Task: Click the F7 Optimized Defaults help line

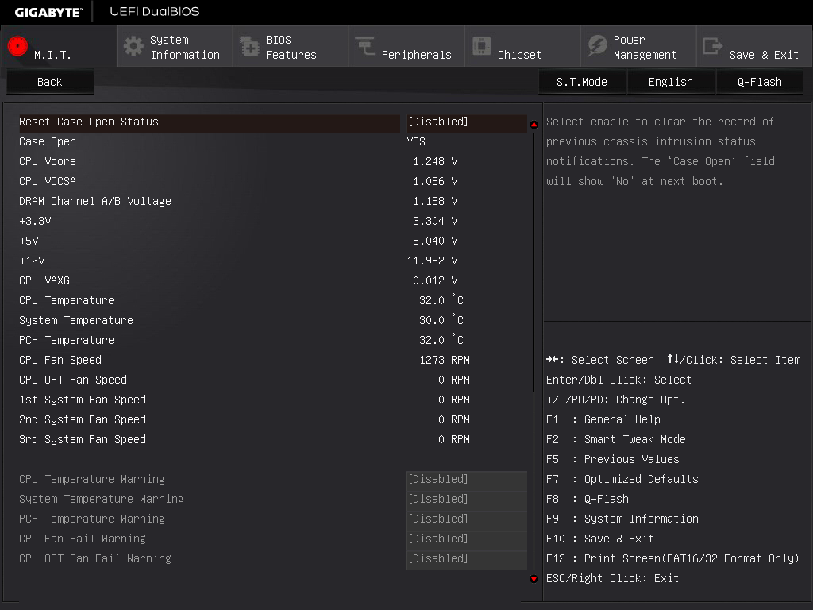Action: click(622, 479)
